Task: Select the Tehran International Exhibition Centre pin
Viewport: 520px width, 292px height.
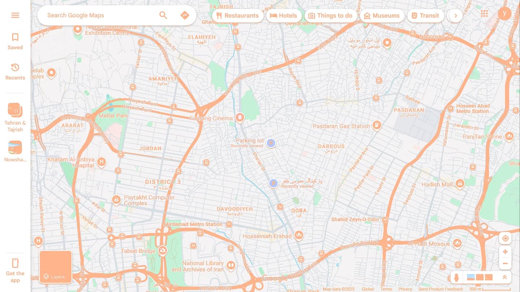Action: pyautogui.click(x=78, y=29)
